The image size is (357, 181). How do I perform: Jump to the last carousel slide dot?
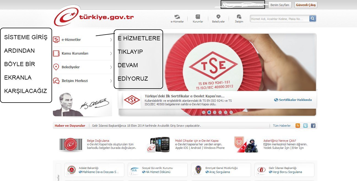(x=231, y=112)
